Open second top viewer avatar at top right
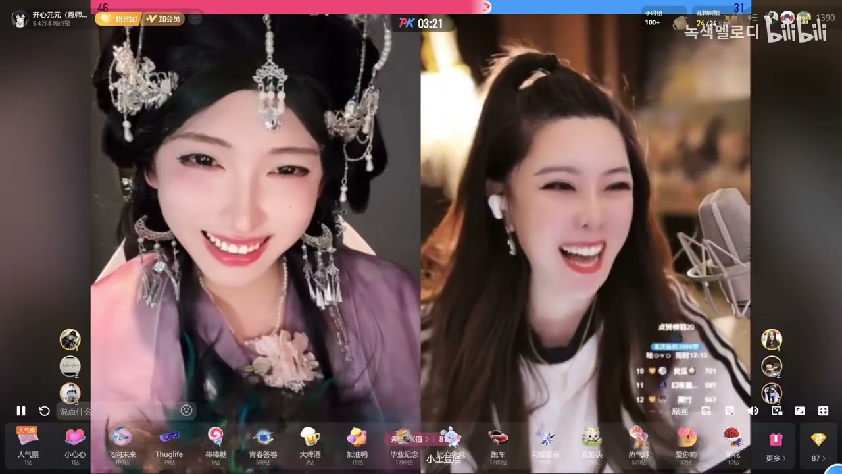 (787, 17)
